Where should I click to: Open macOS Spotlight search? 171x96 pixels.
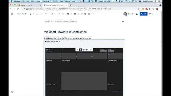(156, 1)
